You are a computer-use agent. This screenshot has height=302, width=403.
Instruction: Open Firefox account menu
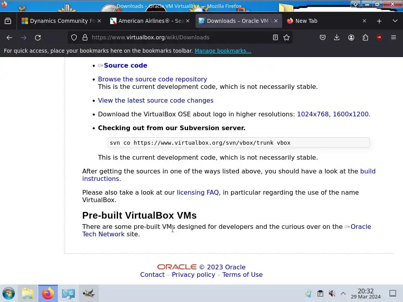[351, 37]
